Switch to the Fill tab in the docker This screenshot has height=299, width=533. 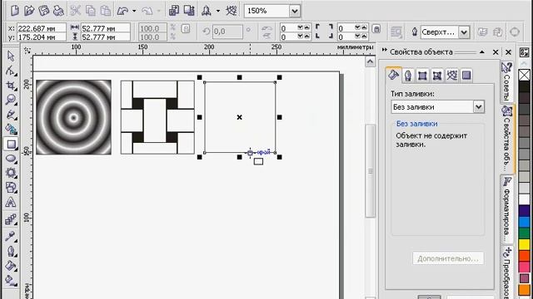coord(394,75)
